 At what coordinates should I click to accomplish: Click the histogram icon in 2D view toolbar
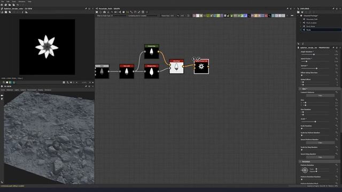tap(26, 12)
